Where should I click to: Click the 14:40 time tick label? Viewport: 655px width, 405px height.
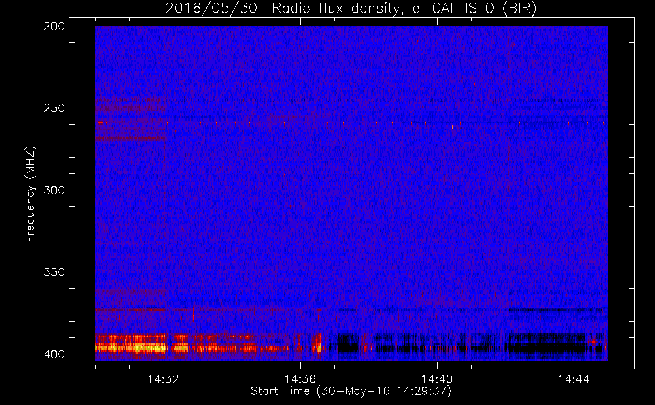(x=437, y=379)
